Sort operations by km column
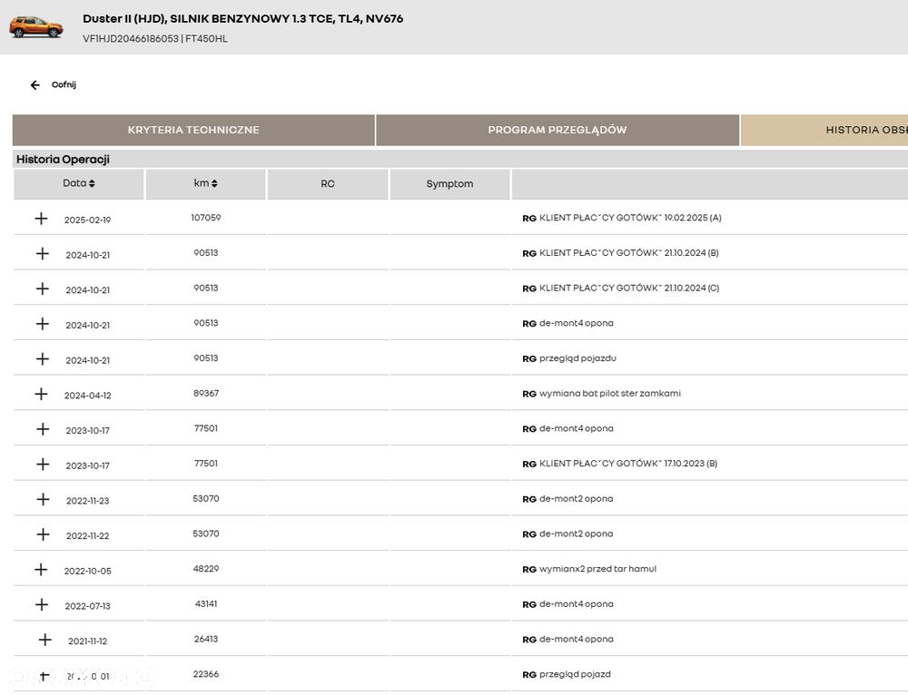The width and height of the screenshot is (908, 695). 206,183
